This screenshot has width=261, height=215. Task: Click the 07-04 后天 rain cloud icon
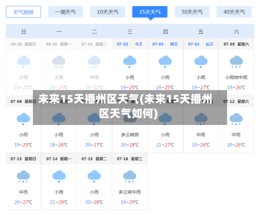tap(201, 62)
